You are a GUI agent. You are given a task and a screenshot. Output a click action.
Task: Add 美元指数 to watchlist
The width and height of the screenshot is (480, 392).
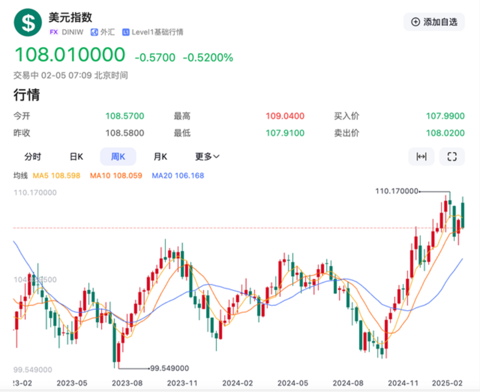pos(434,22)
